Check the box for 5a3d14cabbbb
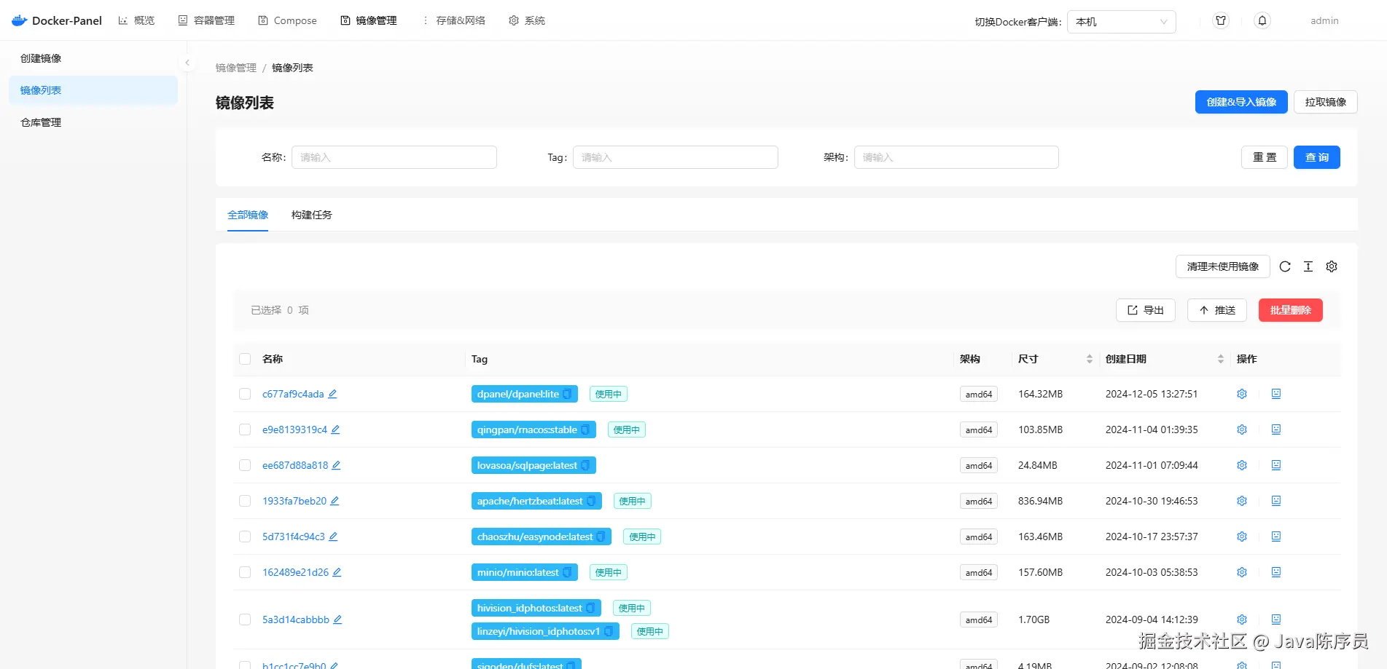The width and height of the screenshot is (1387, 669). 245,619
